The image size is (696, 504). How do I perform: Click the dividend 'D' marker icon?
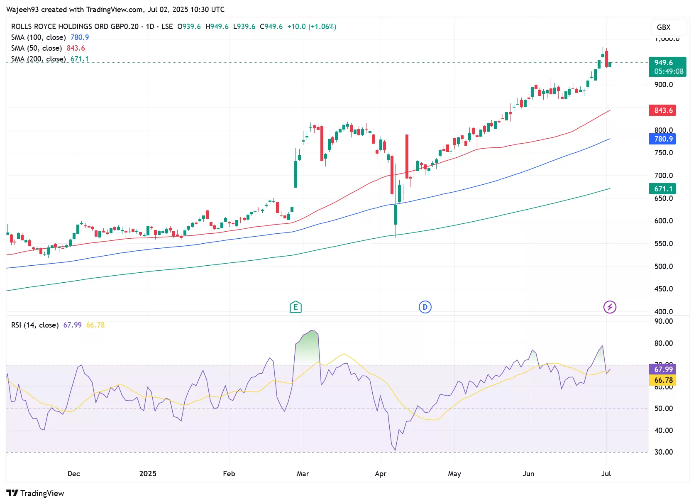pyautogui.click(x=425, y=307)
